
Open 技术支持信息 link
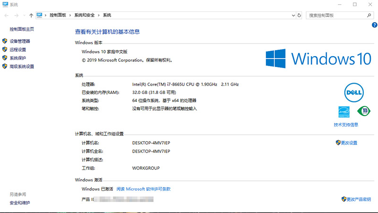tap(346, 125)
